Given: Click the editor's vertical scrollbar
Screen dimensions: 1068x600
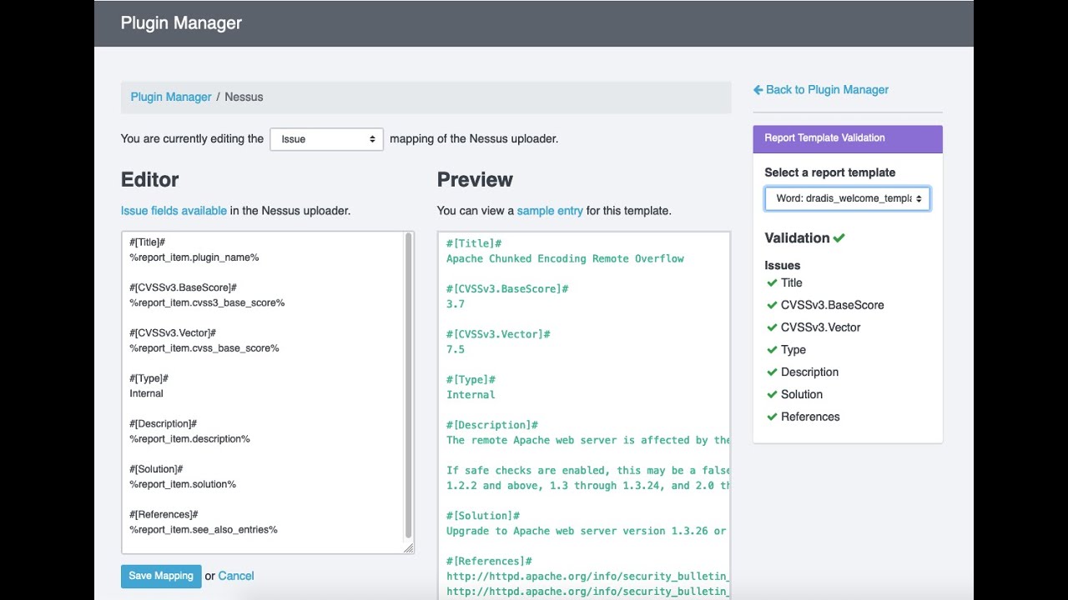Looking at the screenshot, I should 408,383.
